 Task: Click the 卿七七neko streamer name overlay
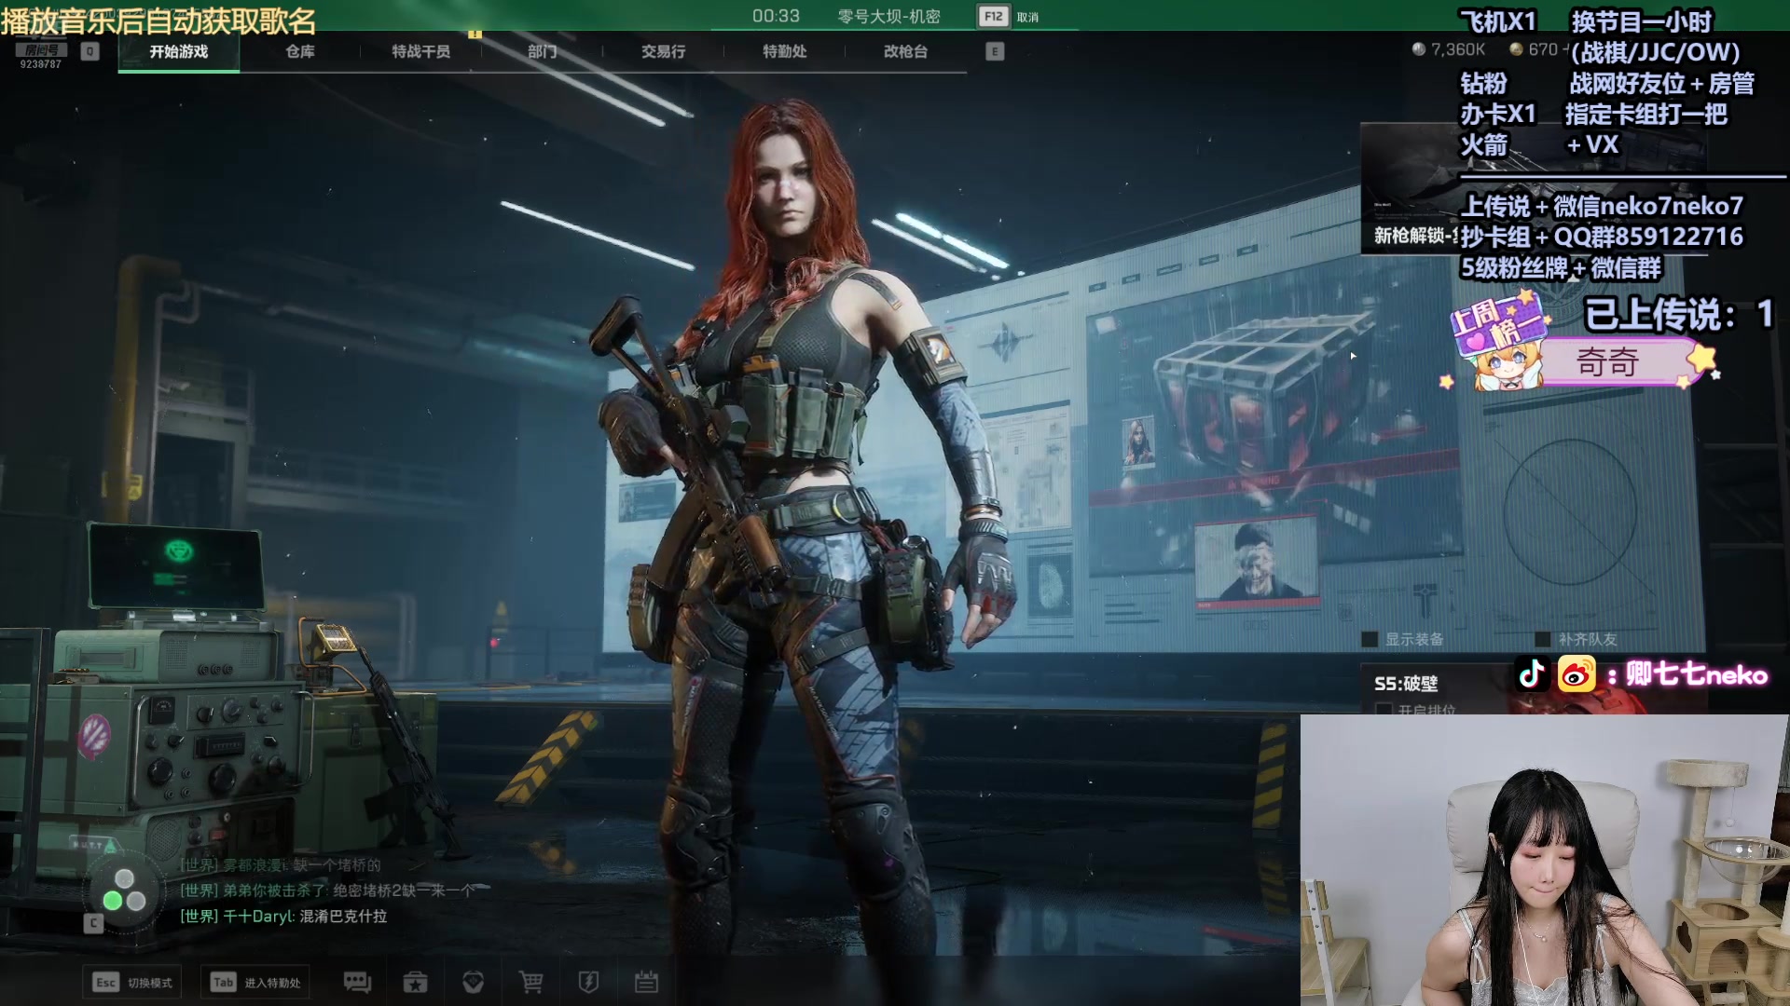point(1697,674)
